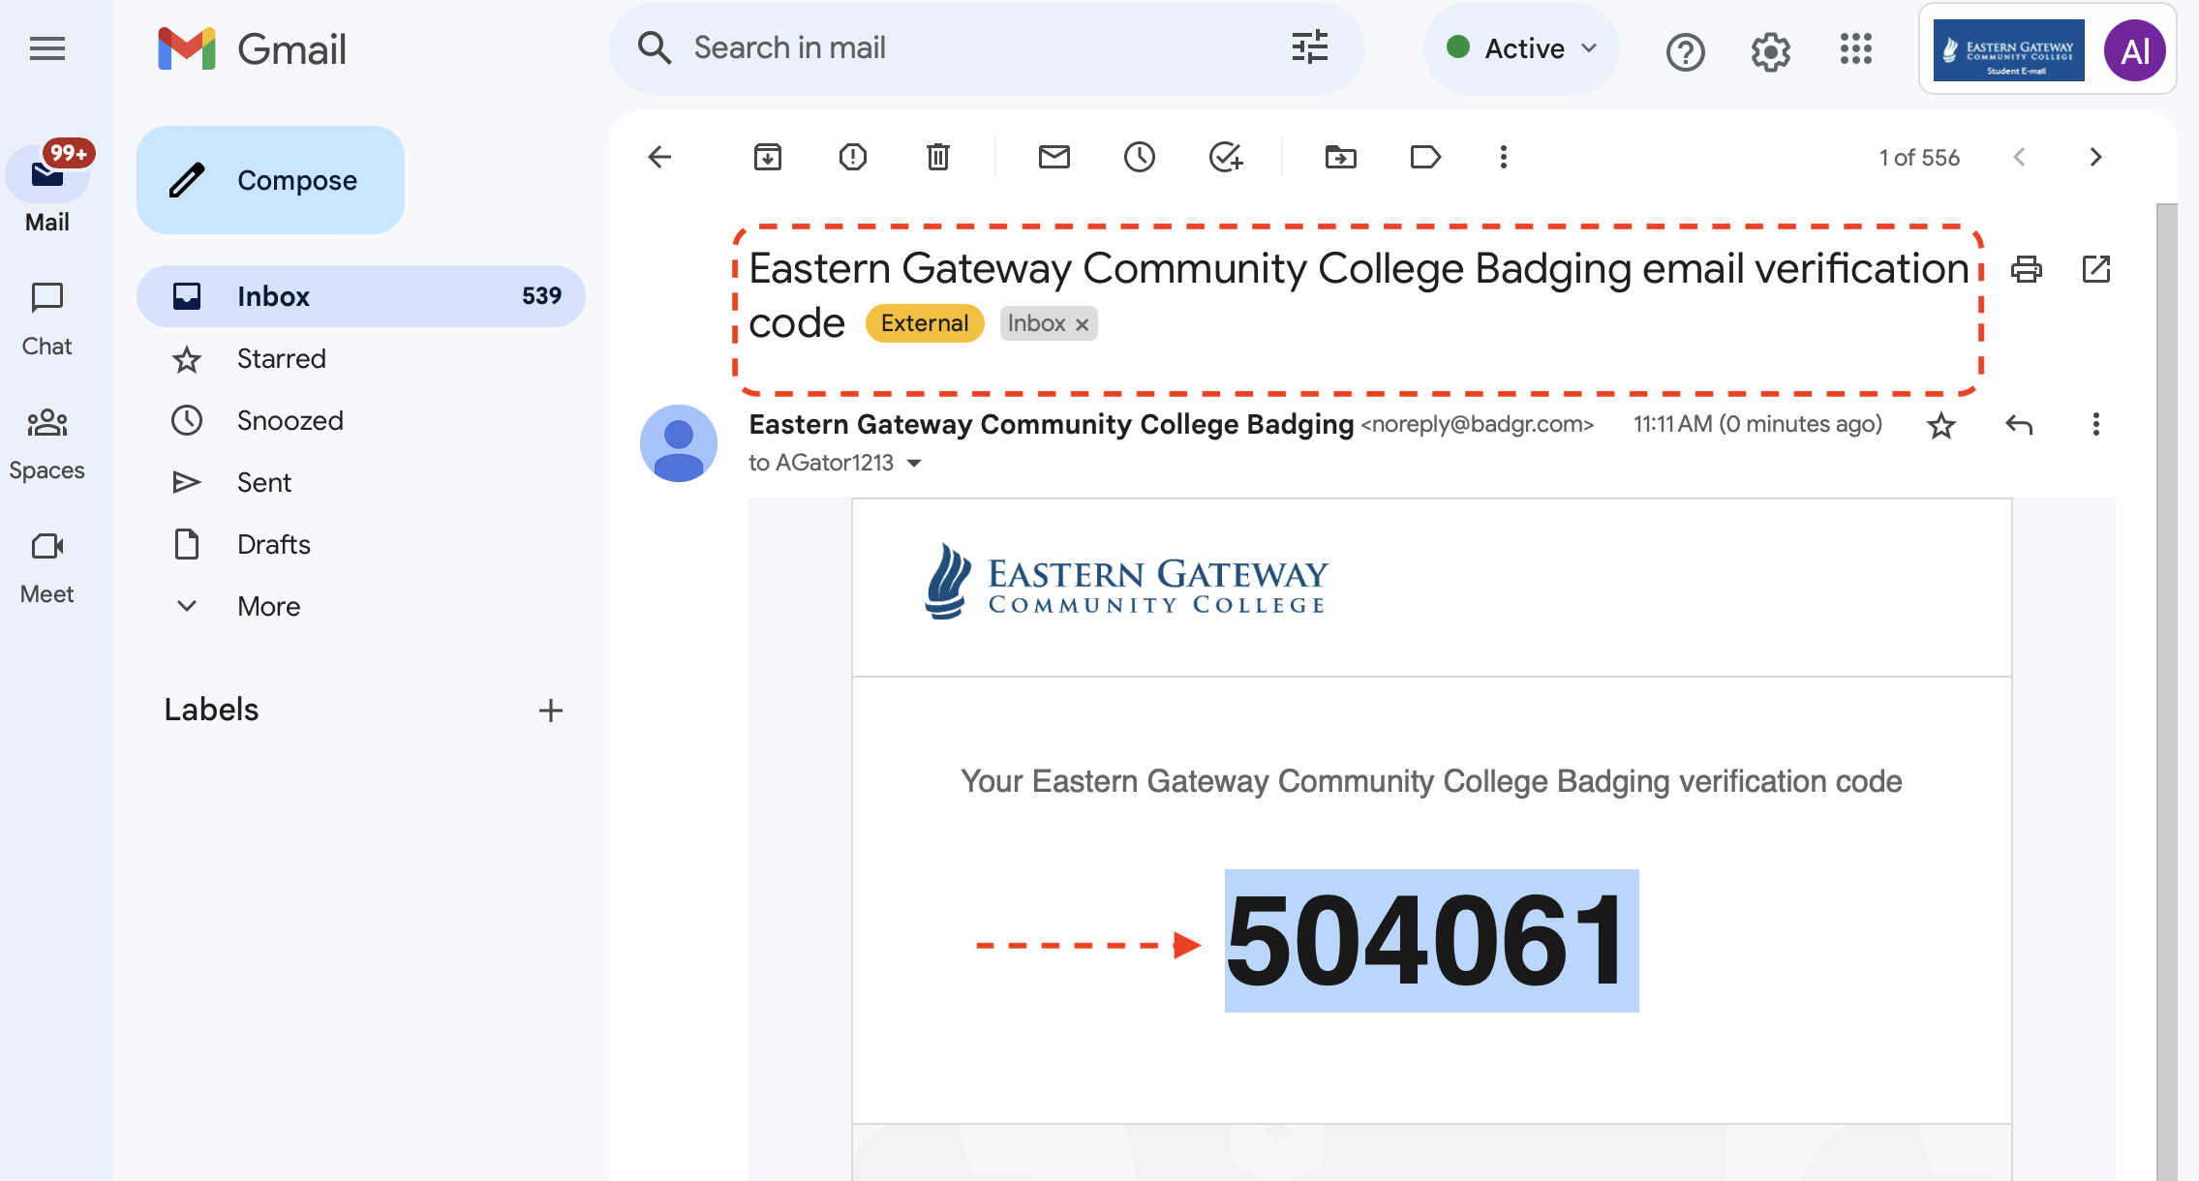Delete email with trash icon
The width and height of the screenshot is (2199, 1181).
(x=937, y=157)
